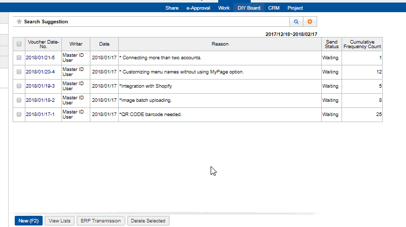
Task: Open voucher link 2018/01/20-4
Action: (41, 72)
